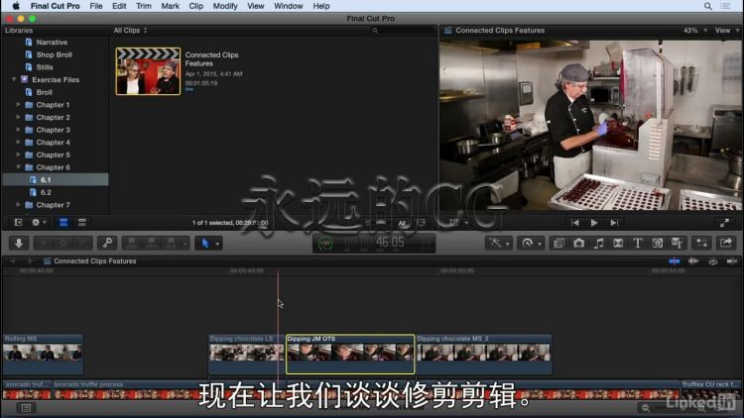This screenshot has width=744, height=418.
Task: Open the Clip menu
Action: (x=196, y=6)
